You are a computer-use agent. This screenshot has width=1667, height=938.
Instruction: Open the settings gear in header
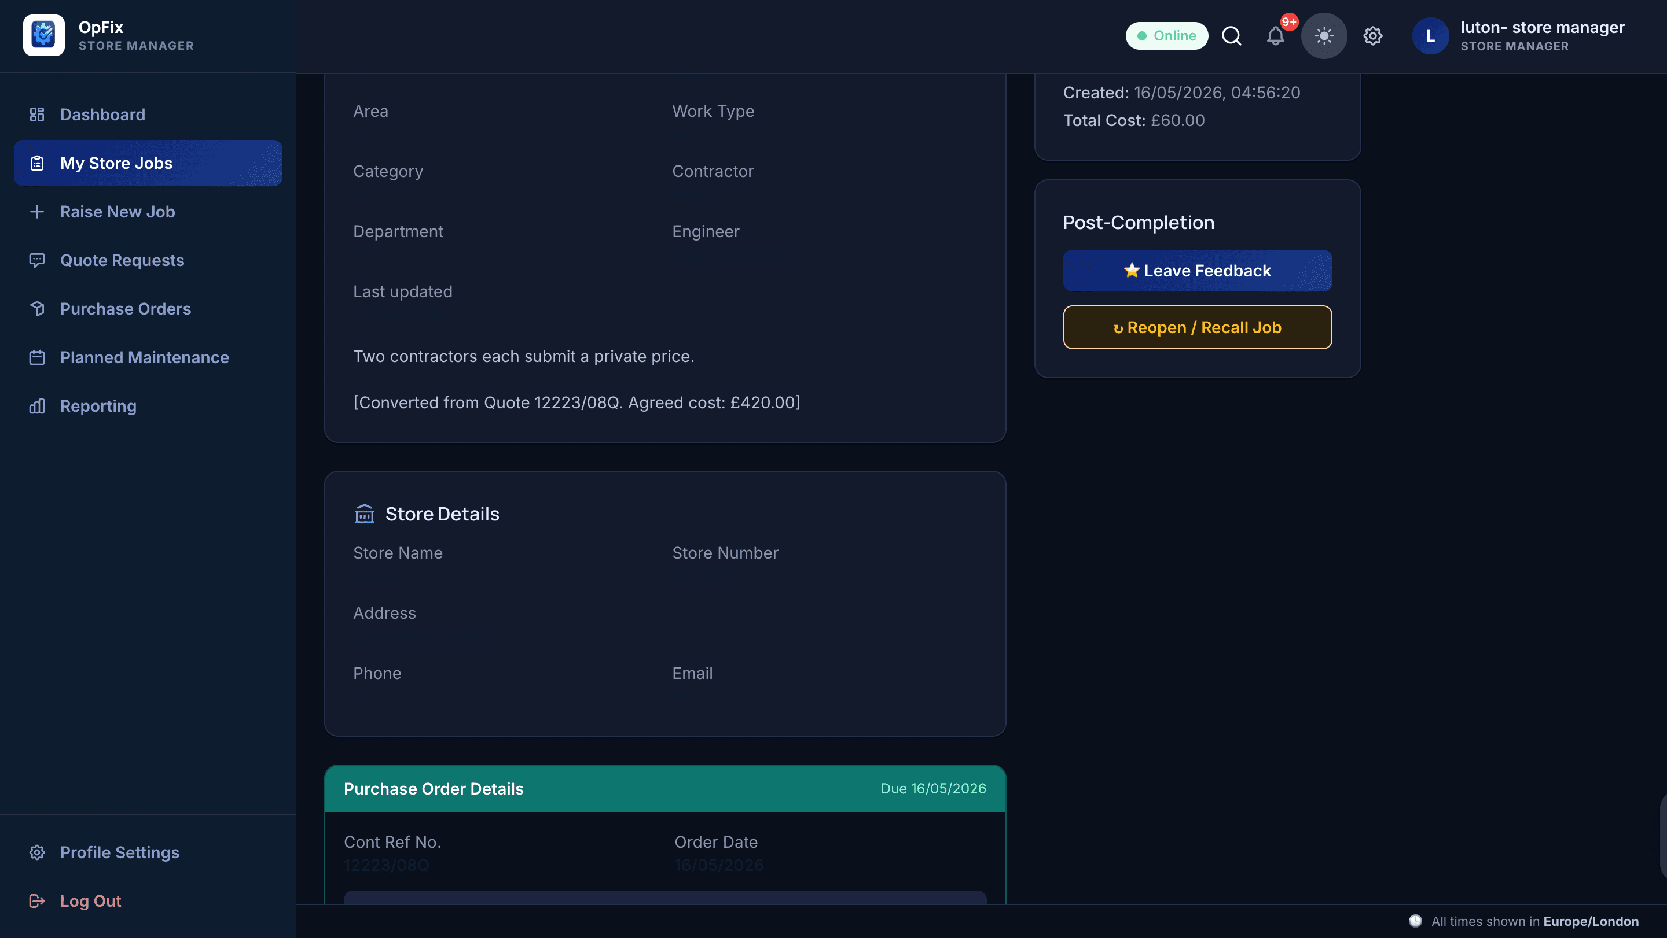click(1372, 35)
